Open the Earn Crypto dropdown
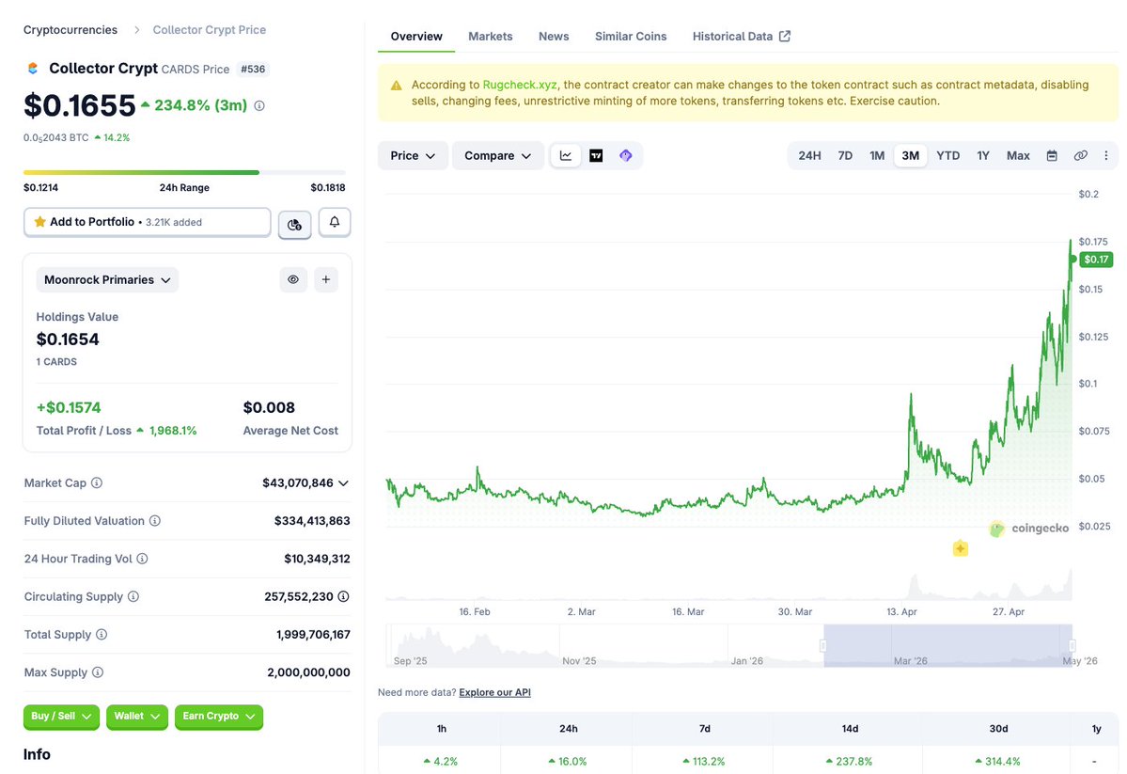1127x774 pixels. point(218,717)
